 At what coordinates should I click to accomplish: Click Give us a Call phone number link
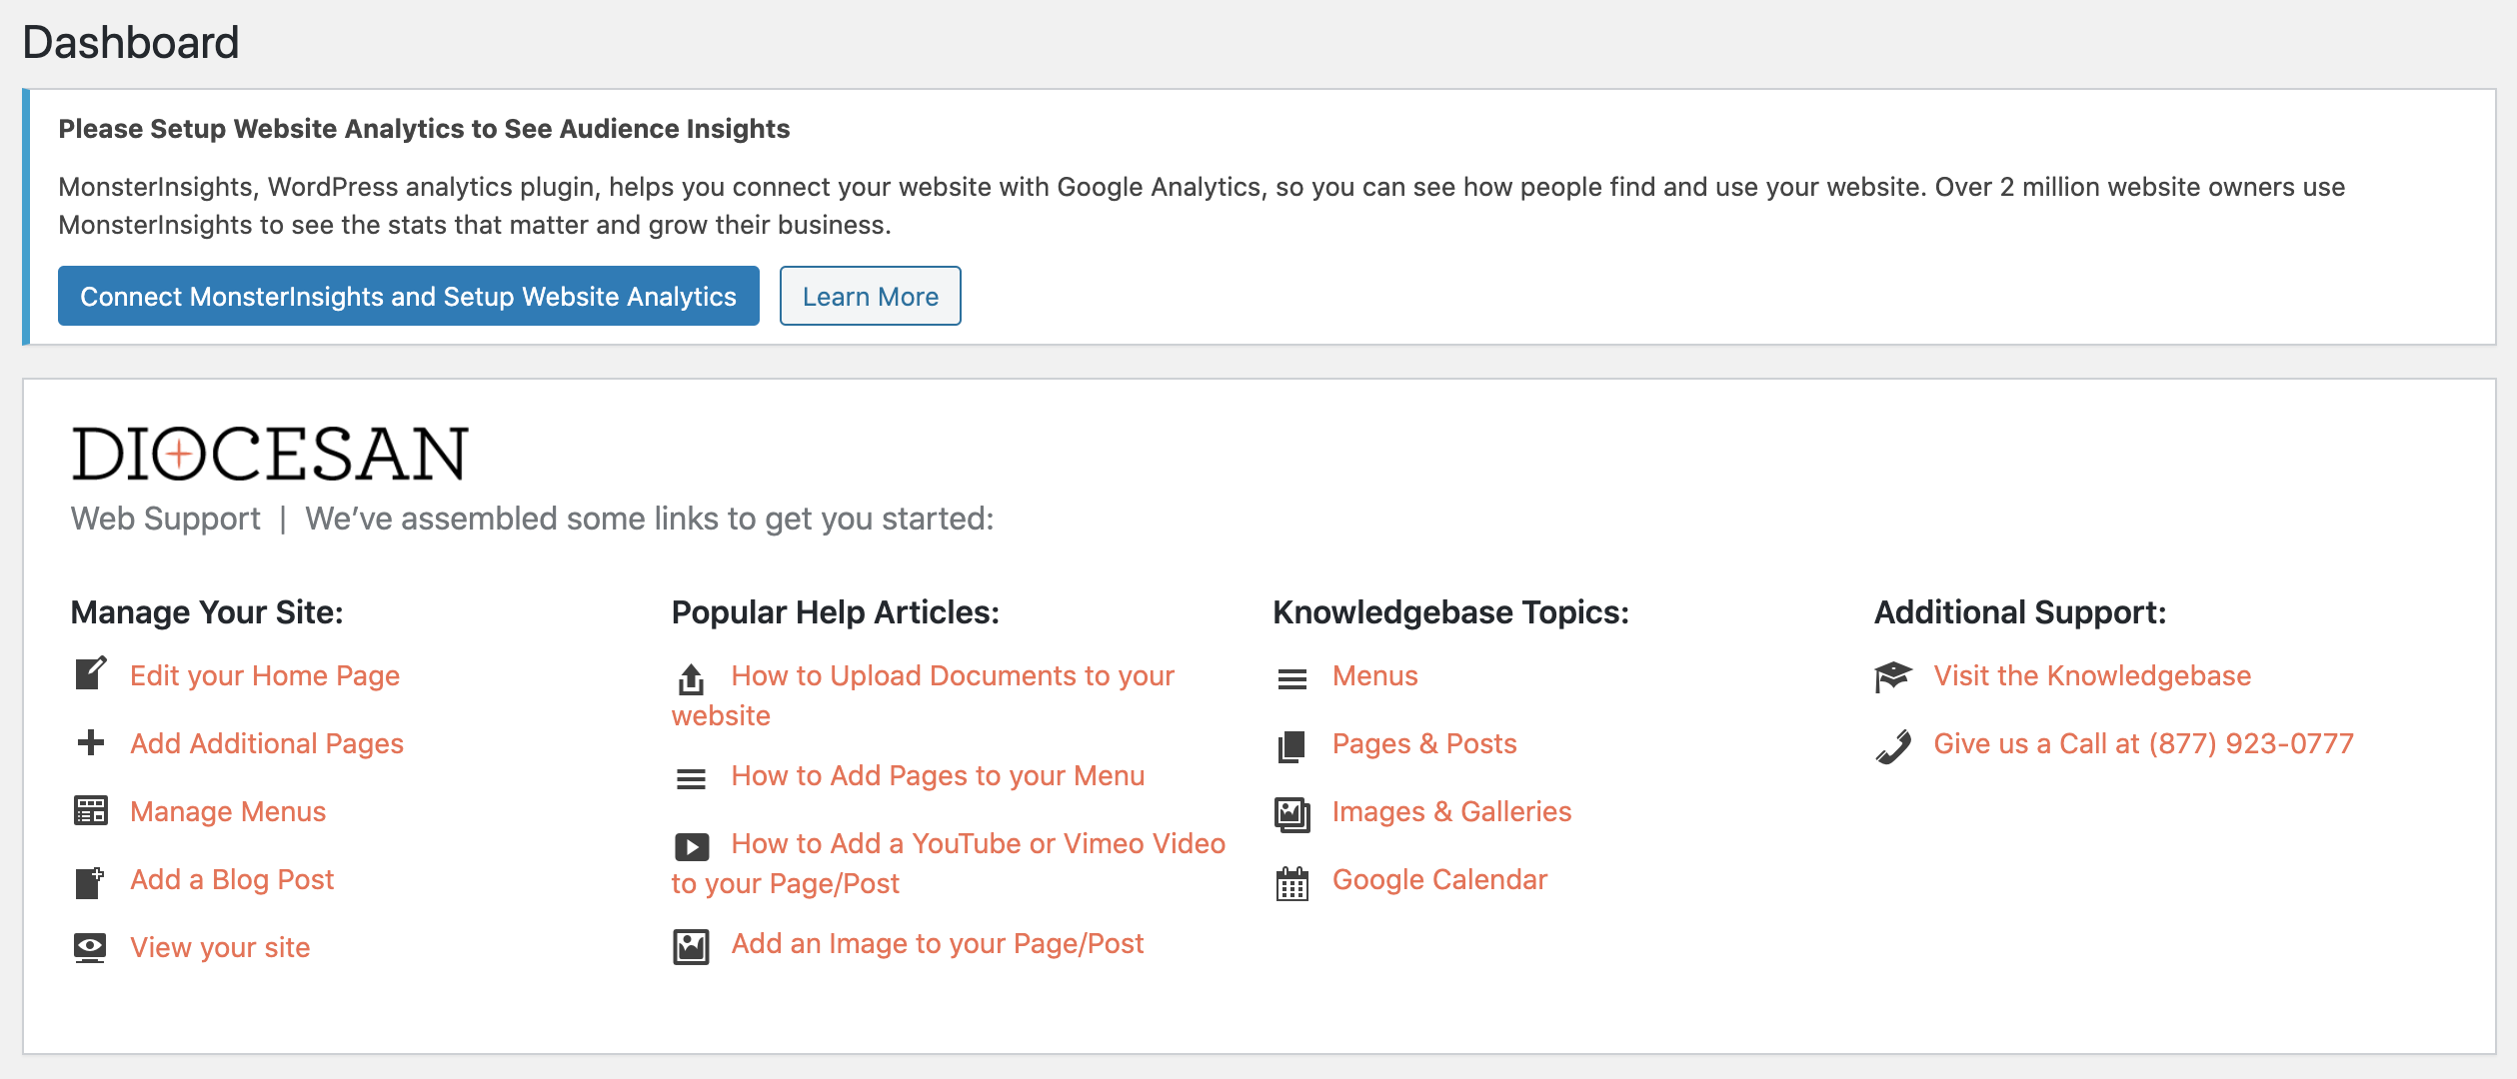click(2143, 743)
